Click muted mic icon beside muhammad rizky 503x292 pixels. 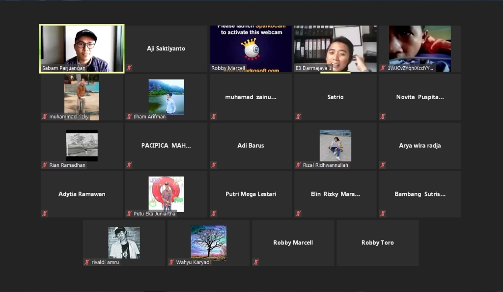tap(45, 116)
